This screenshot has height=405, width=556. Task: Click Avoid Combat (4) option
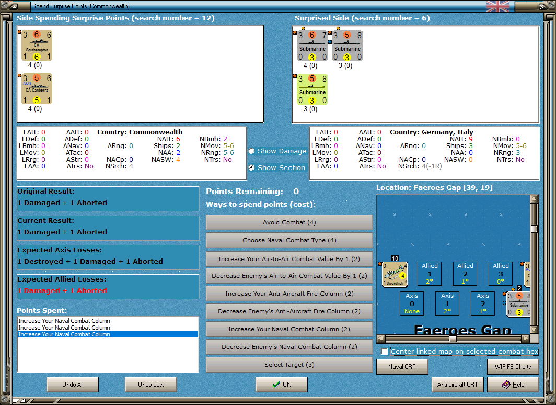click(x=289, y=222)
